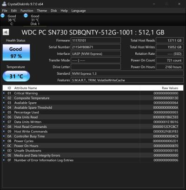Select the Host Write Commands attribute name

[31, 131]
